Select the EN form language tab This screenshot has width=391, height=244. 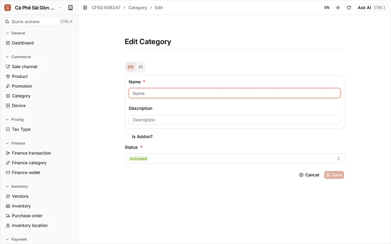click(x=130, y=67)
